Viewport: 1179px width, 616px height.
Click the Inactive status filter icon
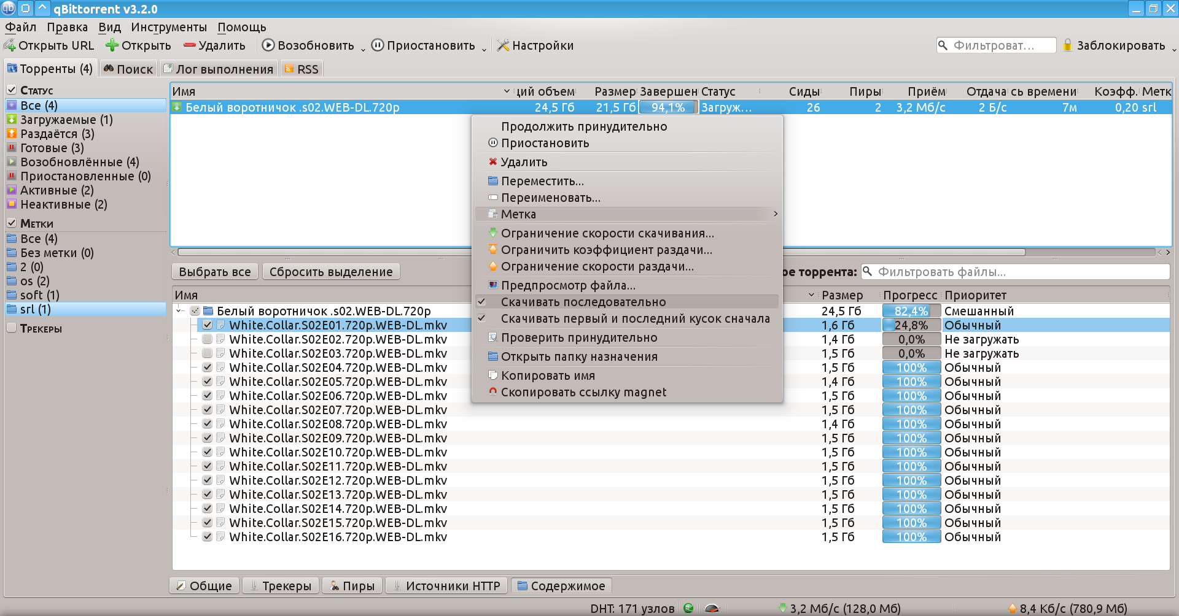pos(12,204)
